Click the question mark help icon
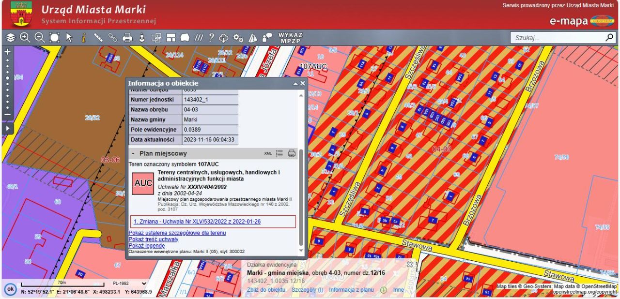This screenshot has height=299, width=620. coord(211,37)
